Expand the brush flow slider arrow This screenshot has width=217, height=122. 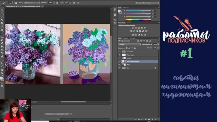pyautogui.click(x=70, y=3)
